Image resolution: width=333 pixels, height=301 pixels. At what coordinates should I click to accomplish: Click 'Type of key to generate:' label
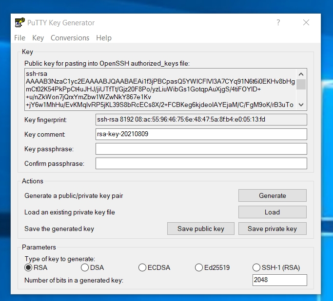59,259
